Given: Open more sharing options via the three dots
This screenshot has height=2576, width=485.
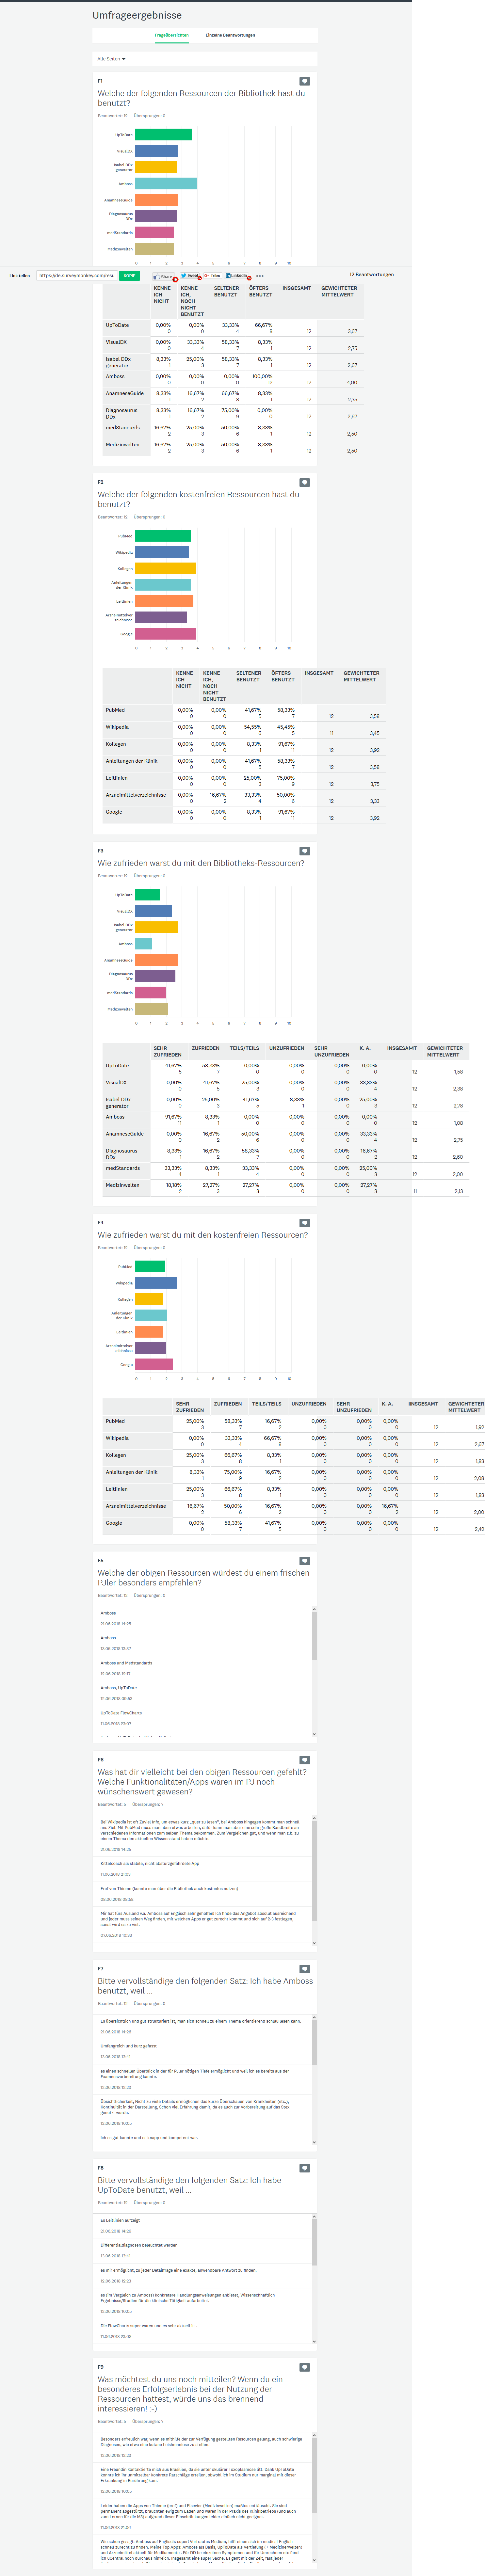Looking at the screenshot, I should click(x=260, y=276).
